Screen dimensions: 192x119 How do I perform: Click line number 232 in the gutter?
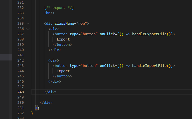pyautogui.click(x=21, y=8)
